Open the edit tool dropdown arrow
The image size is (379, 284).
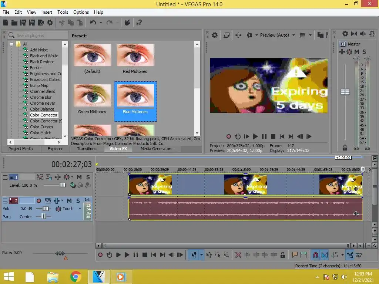tap(201, 255)
